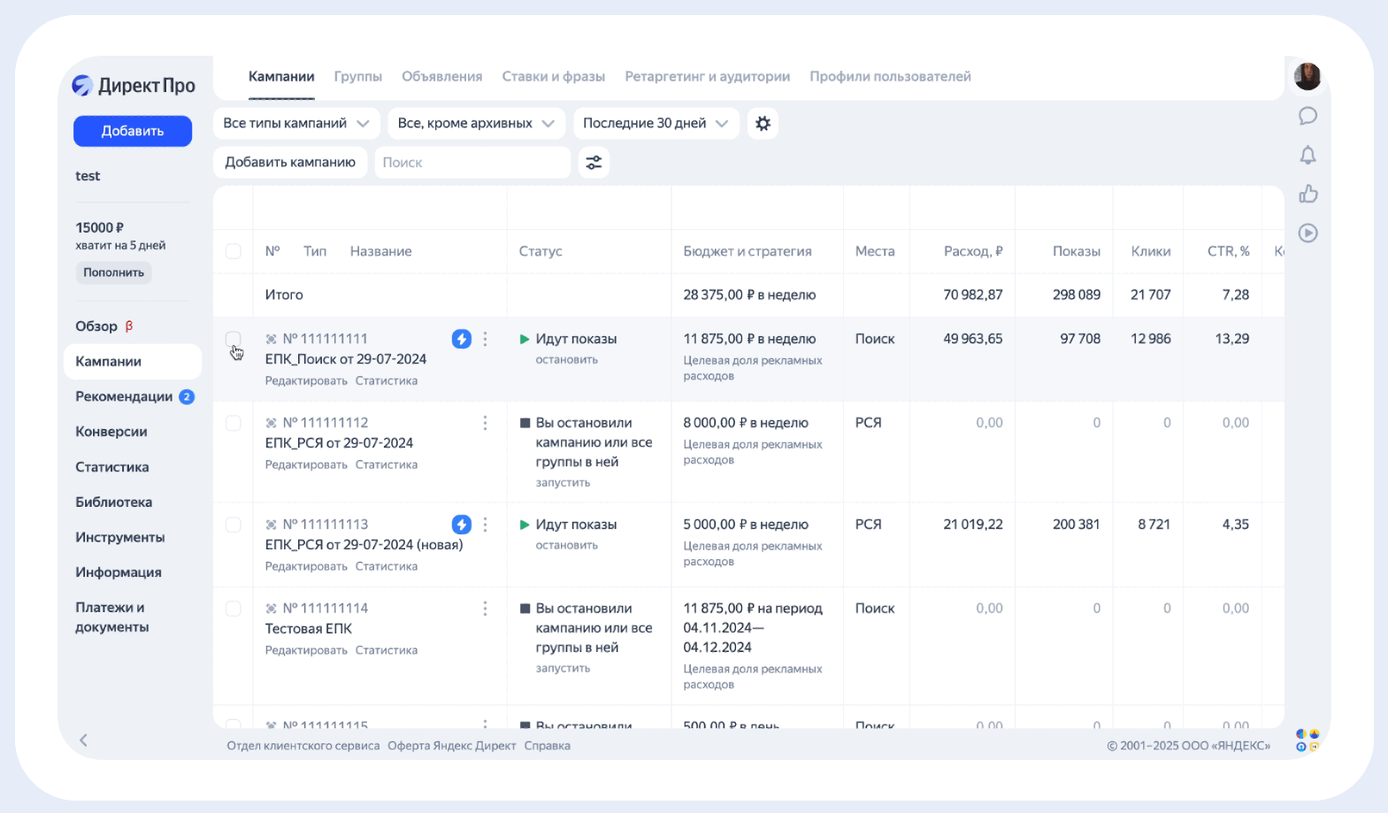The height and width of the screenshot is (813, 1388).
Task: Click lightning icon on campaign 111111111
Action: coord(462,339)
